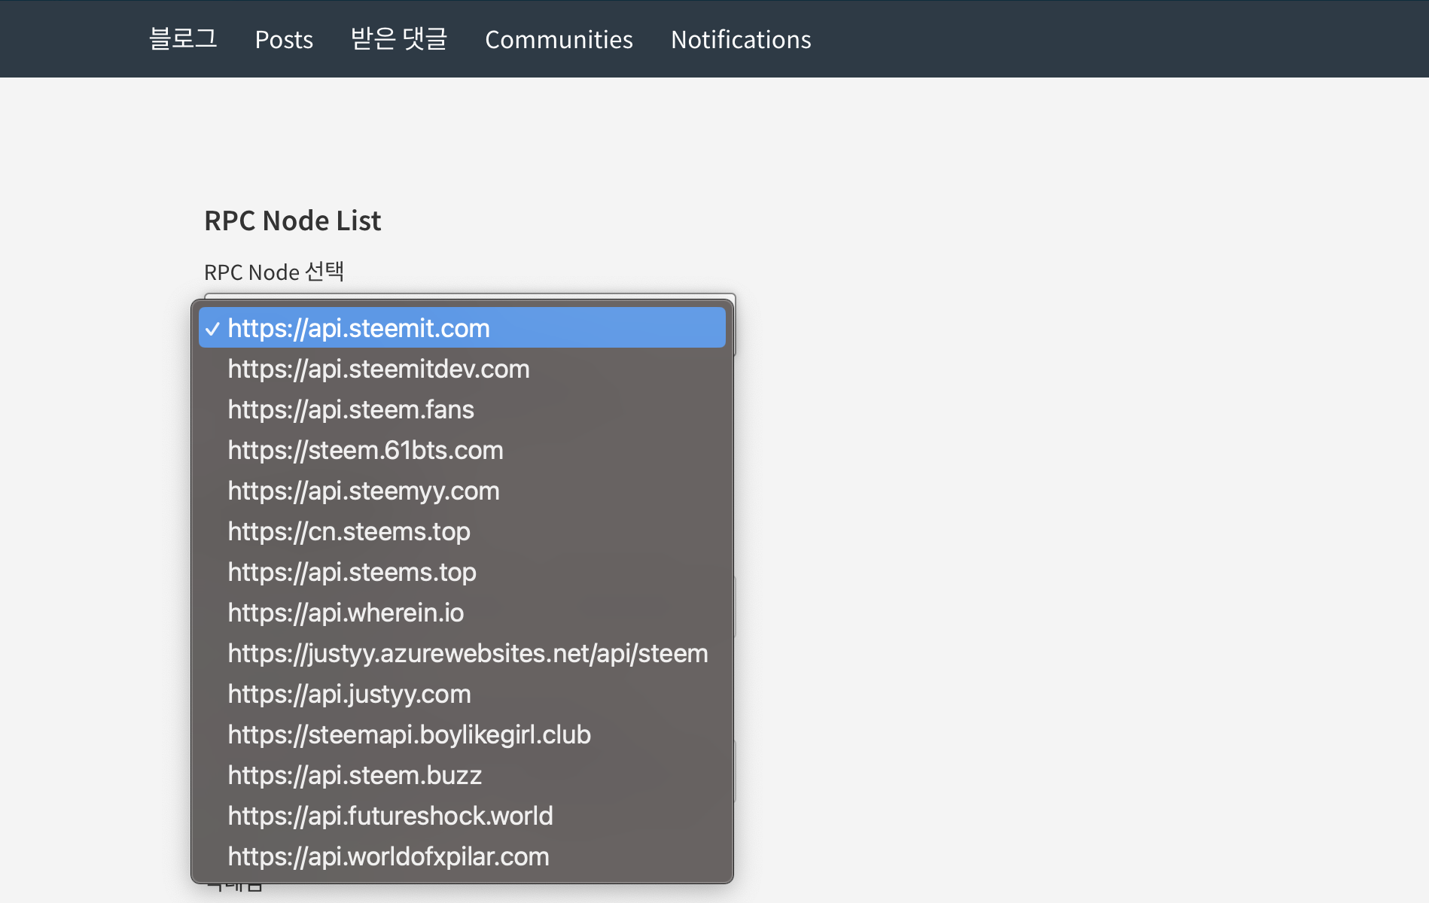
Task: Select https://steem.61bts.com RPC node
Action: pyautogui.click(x=462, y=450)
